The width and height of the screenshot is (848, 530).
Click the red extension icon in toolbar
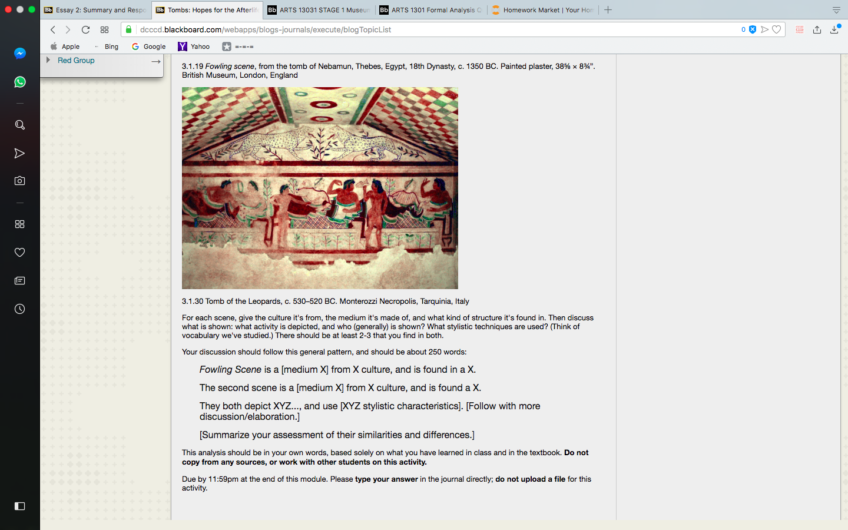click(799, 29)
